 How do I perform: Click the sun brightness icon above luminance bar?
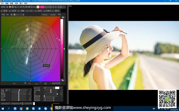tap(63, 17)
